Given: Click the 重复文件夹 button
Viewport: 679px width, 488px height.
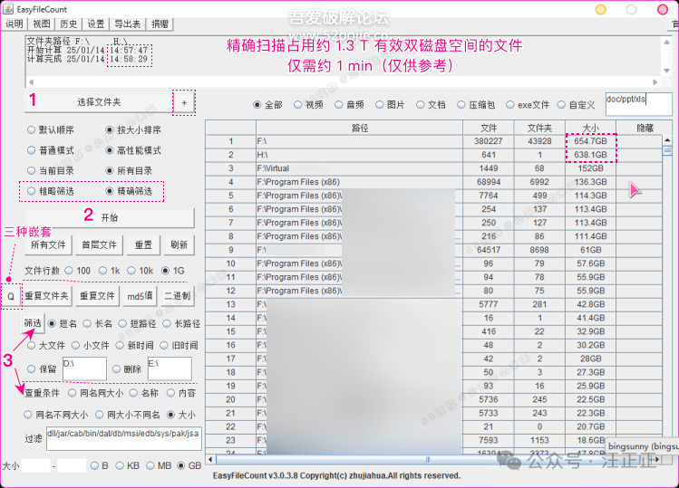Looking at the screenshot, I should pos(46,296).
